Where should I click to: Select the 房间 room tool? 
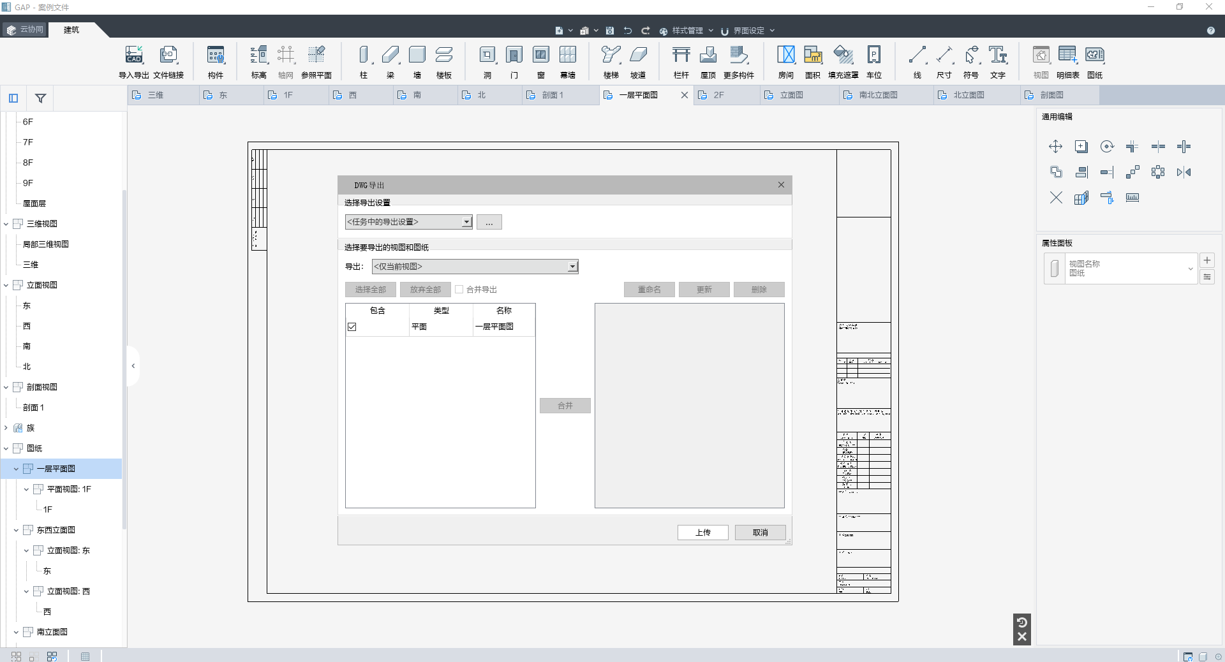click(x=786, y=62)
